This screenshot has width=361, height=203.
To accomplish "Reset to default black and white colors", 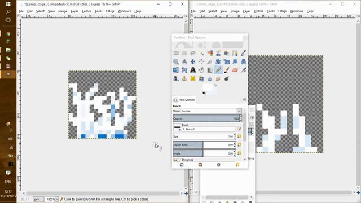I will pyautogui.click(x=204, y=93).
